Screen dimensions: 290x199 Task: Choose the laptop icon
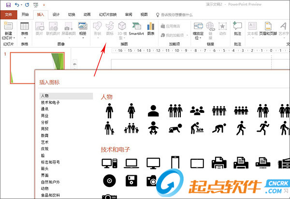tap(131, 163)
